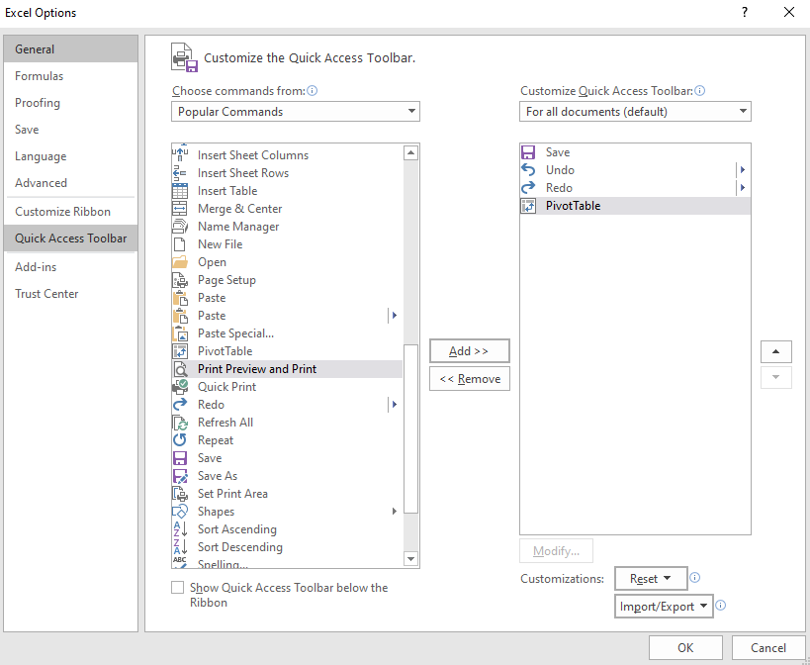Open the Trust Center category
Screen dimensions: 810x665
tap(46, 294)
